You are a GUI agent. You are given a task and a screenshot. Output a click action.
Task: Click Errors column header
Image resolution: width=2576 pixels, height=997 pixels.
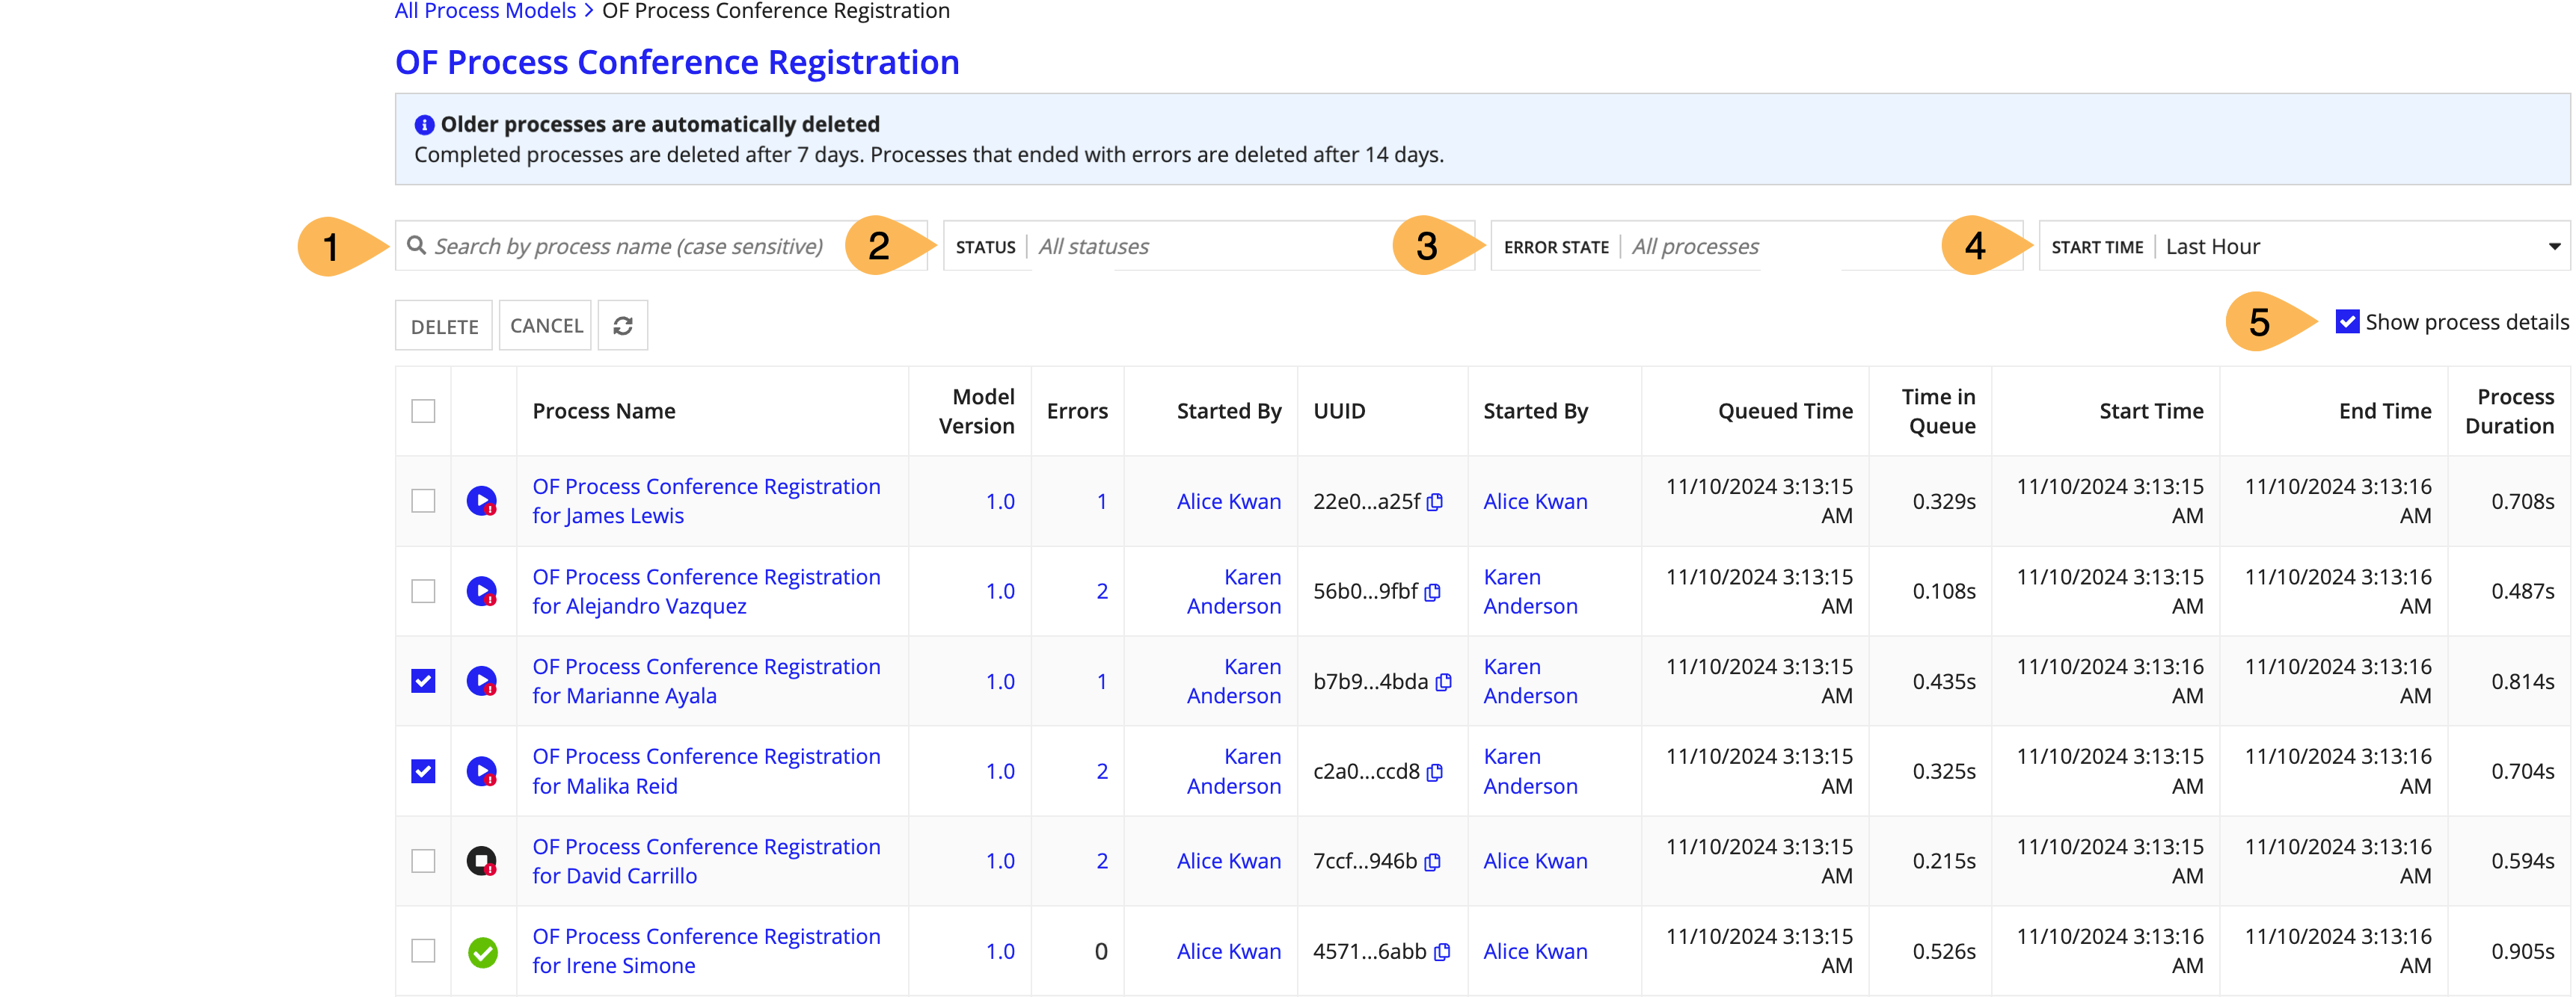(x=1077, y=410)
